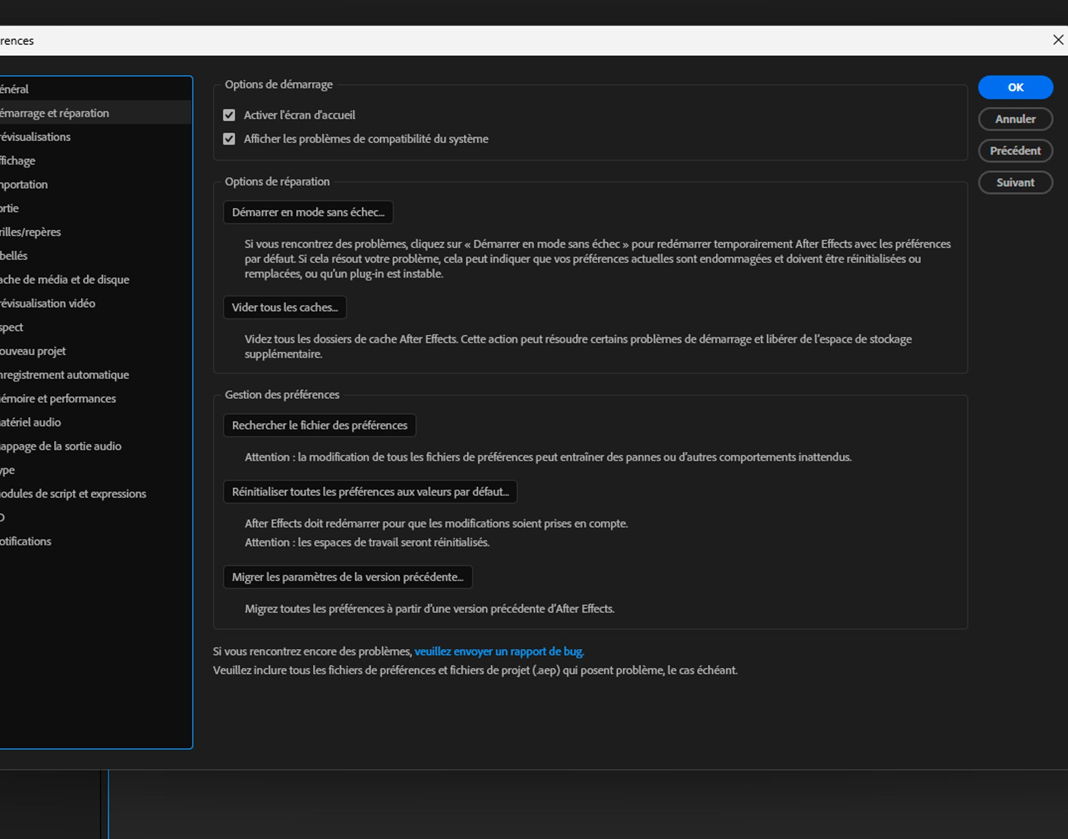The height and width of the screenshot is (839, 1068).
Task: Click "Rechercher le fichier des préférences"
Action: coord(319,425)
